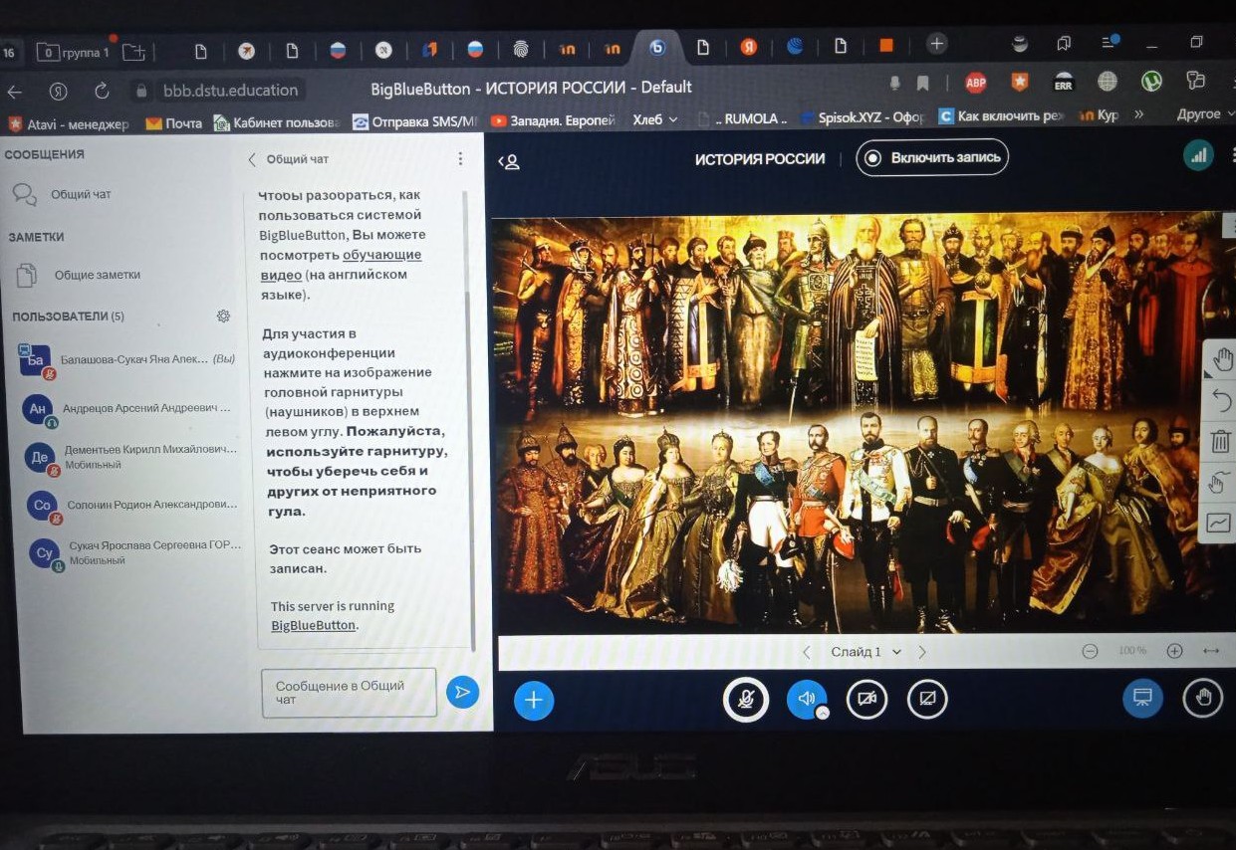The height and width of the screenshot is (850, 1236).
Task: Reset zoom by clicking 100 %
Action: 1131,651
